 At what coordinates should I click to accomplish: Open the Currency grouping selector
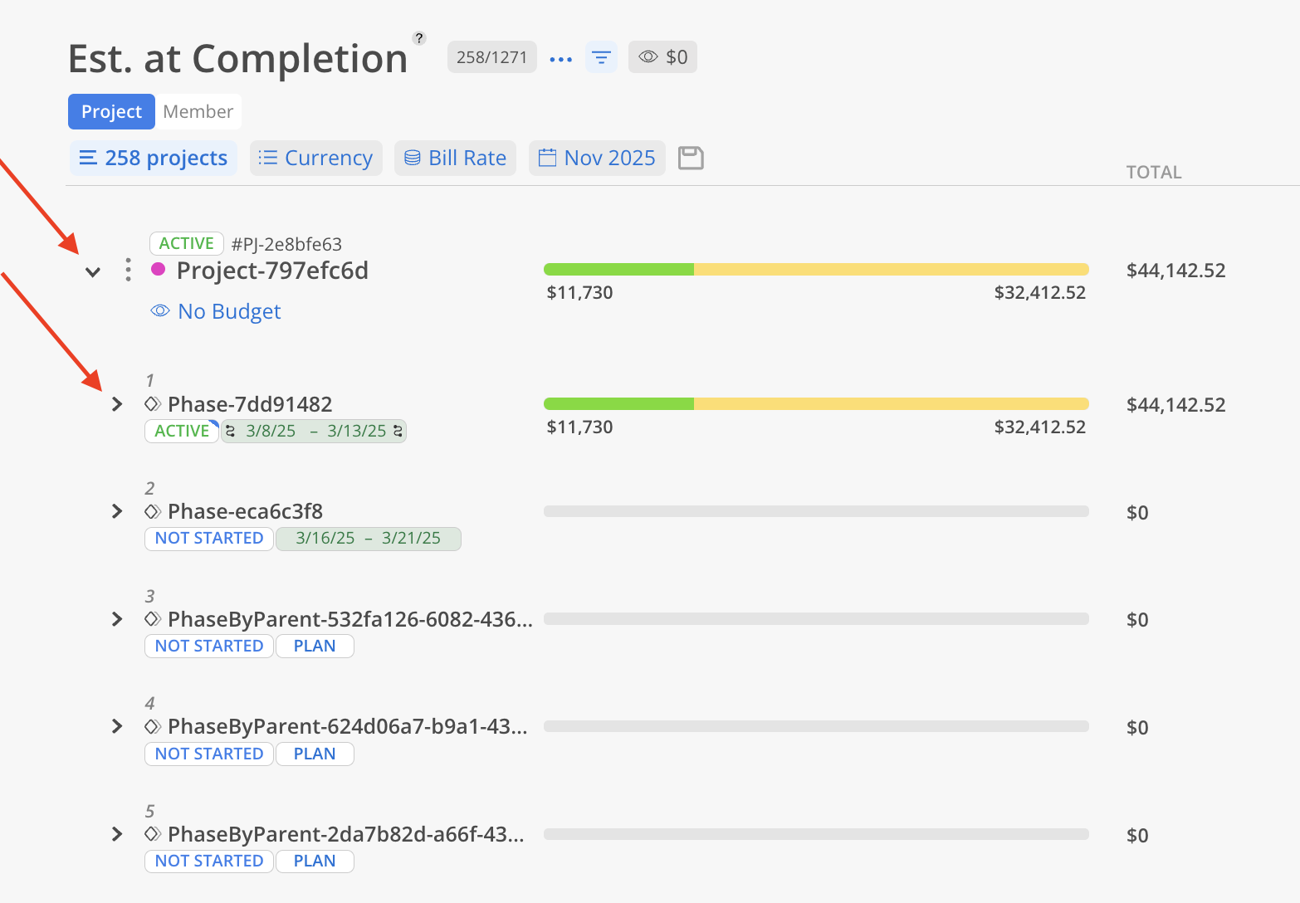[316, 158]
